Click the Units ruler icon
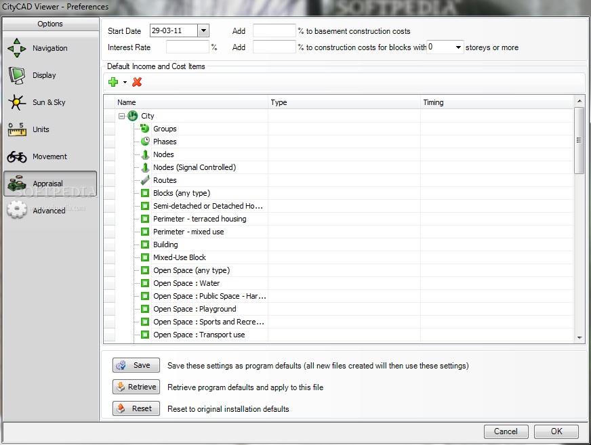The height and width of the screenshot is (445, 591). click(17, 129)
